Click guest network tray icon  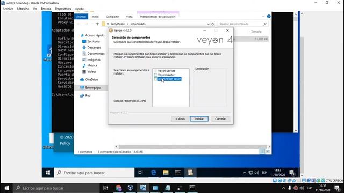[x=250, y=173]
